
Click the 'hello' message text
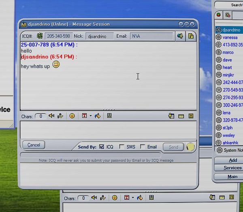[x=26, y=51]
